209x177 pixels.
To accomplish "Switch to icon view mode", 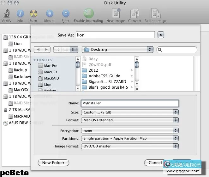I will point(58,50).
